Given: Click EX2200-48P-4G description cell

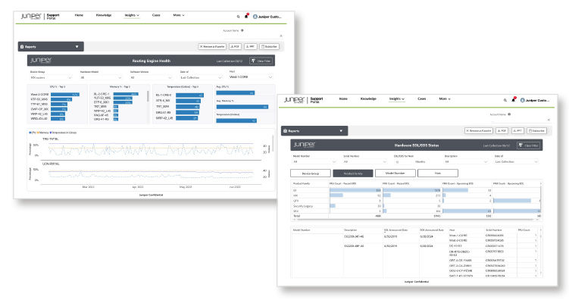Looking at the screenshot, I should click(x=354, y=246).
